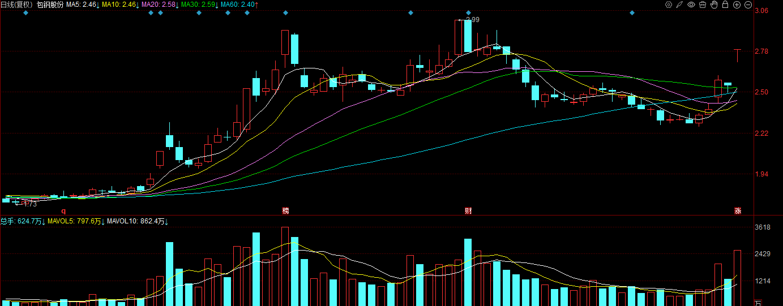This screenshot has width=783, height=306.
Task: Select the MA10: 2.46 indicator label
Action: [122, 5]
